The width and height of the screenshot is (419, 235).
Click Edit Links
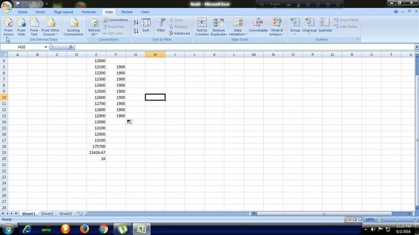coord(113,33)
